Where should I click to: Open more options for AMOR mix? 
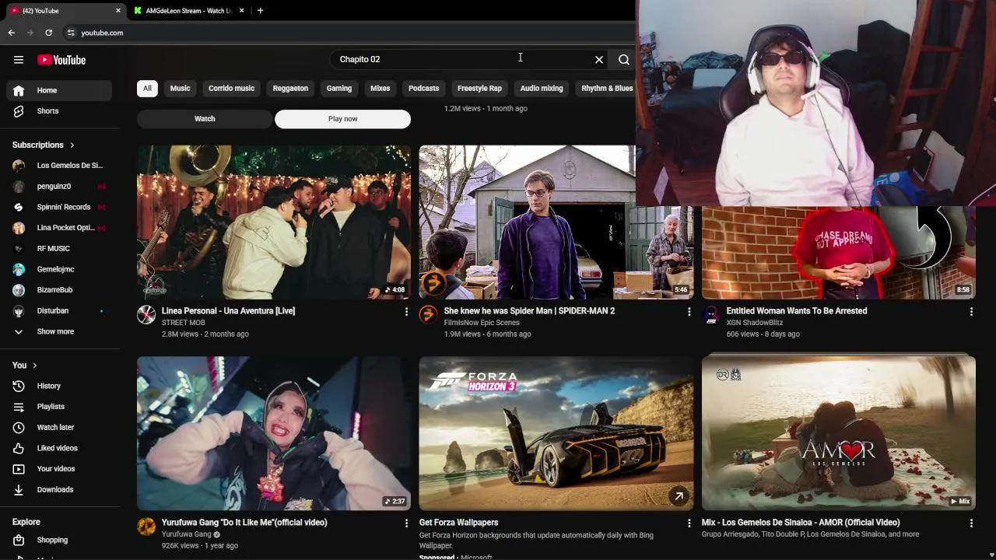point(971,523)
